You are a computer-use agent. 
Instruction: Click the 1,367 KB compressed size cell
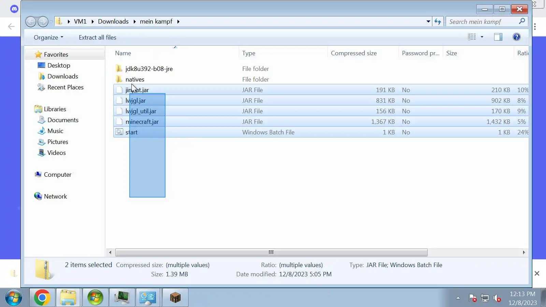pos(383,121)
